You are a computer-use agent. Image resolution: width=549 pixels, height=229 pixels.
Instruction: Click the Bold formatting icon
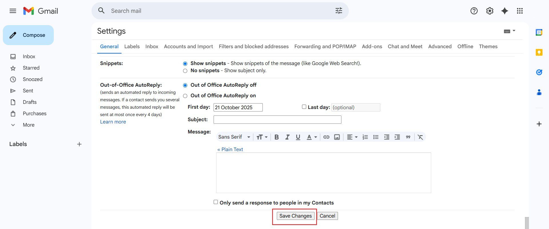(277, 137)
